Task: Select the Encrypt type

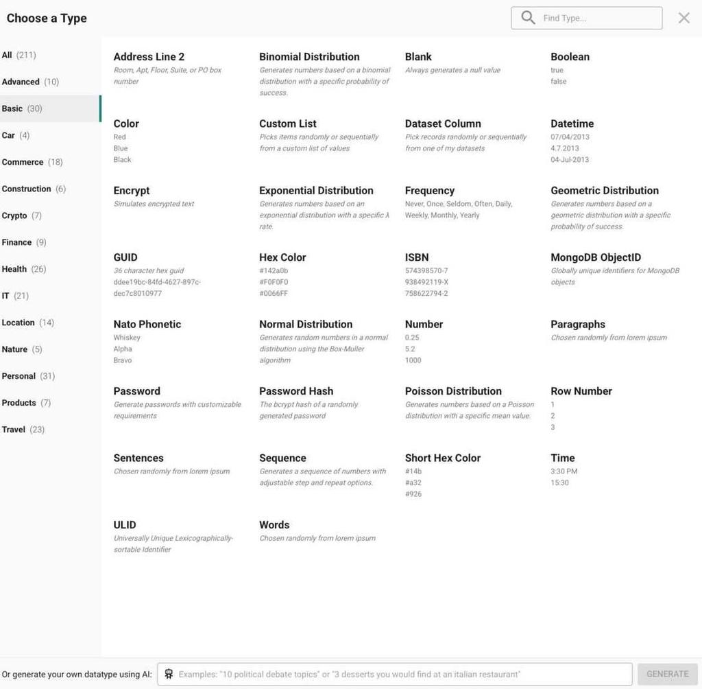Action: [132, 191]
